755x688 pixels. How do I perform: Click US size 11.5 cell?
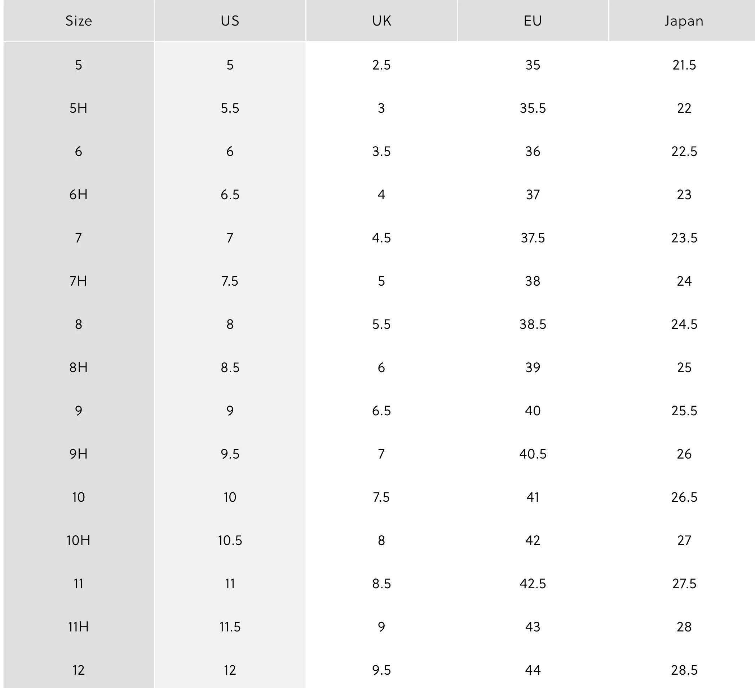(230, 627)
